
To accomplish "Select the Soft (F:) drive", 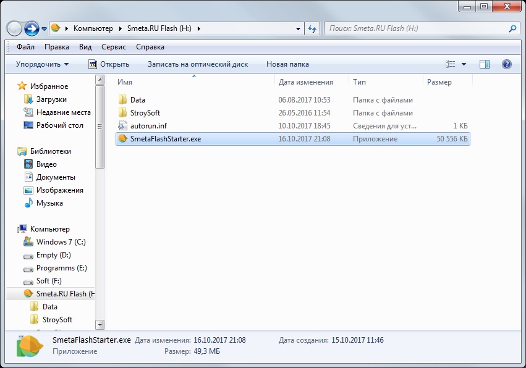I will 49,281.
